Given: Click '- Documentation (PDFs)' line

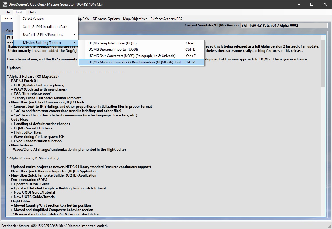Looking at the screenshot, I should [28, 180].
